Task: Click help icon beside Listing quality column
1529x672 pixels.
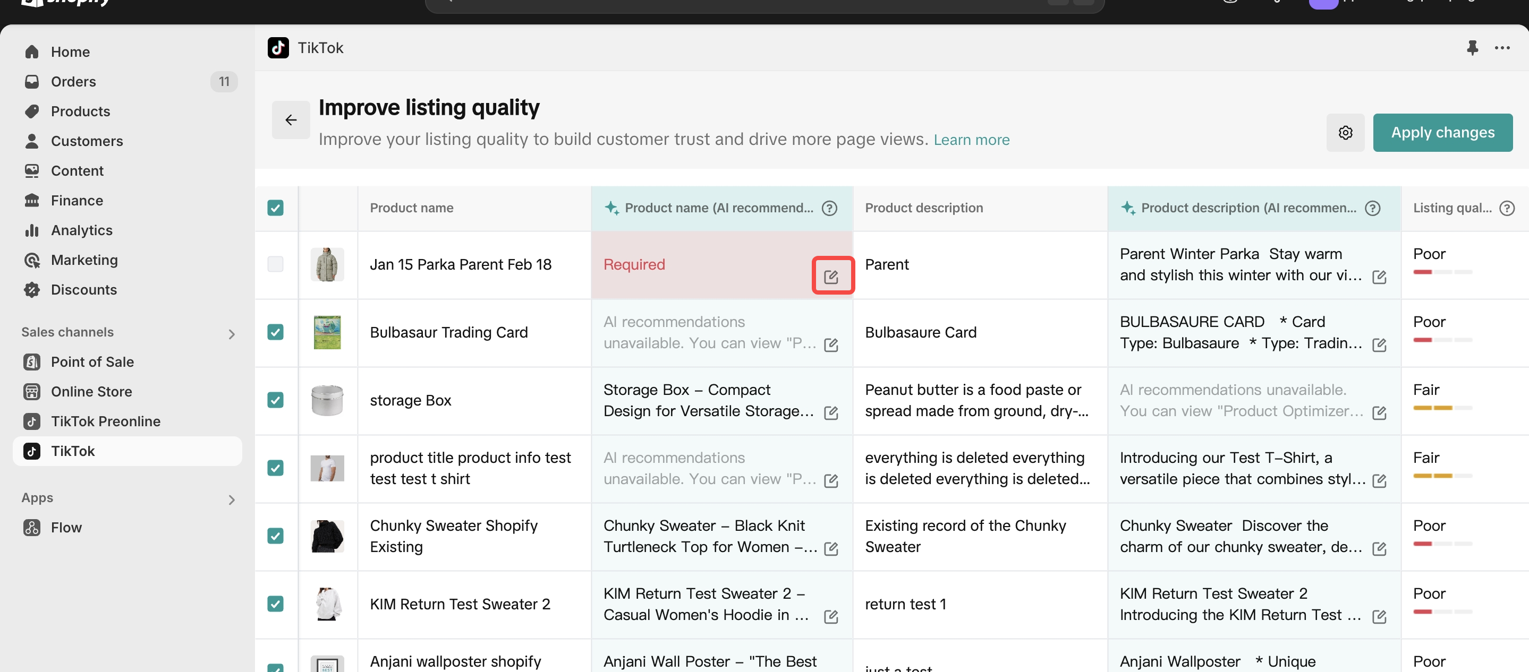Action: tap(1507, 208)
